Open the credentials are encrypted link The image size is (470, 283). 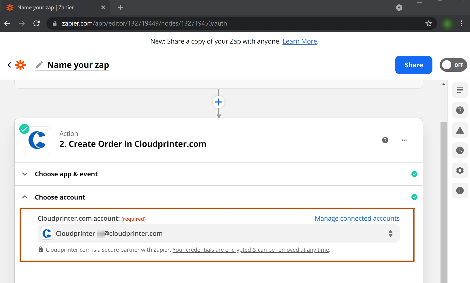coord(251,250)
